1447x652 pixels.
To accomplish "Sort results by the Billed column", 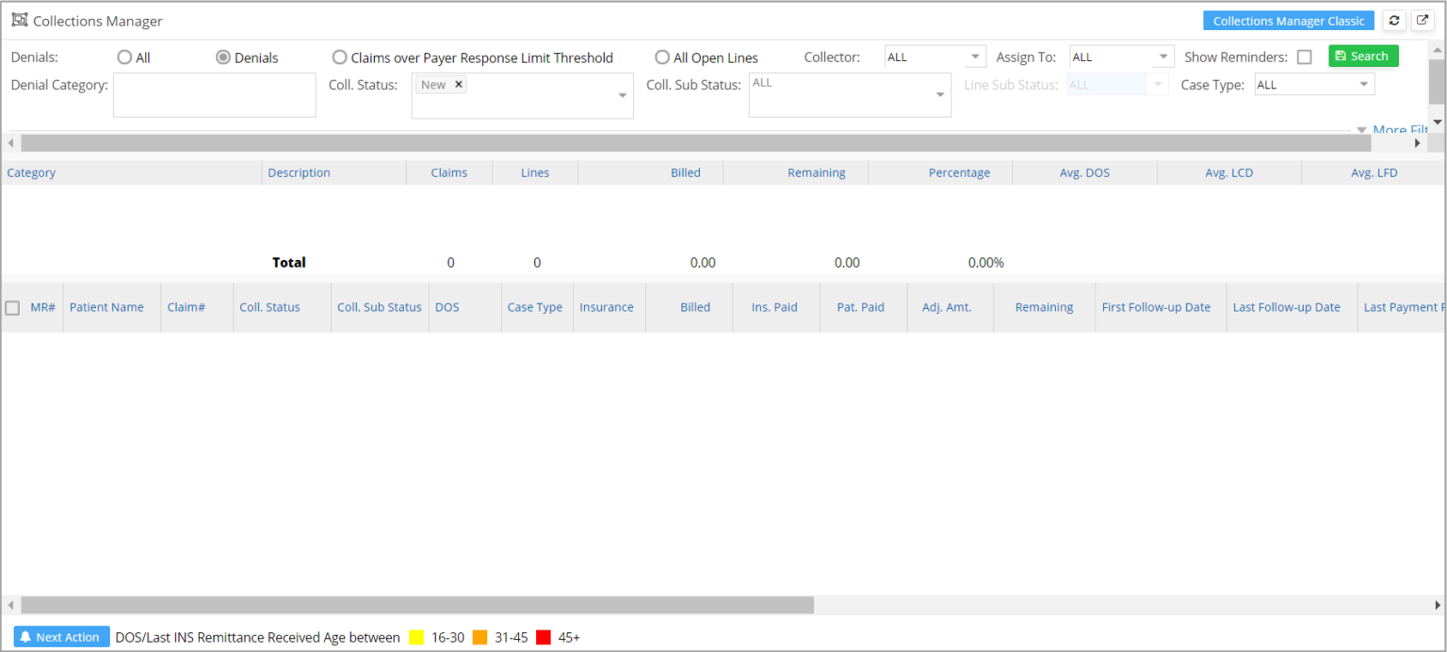I will (695, 306).
